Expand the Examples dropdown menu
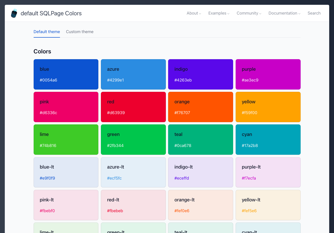The height and width of the screenshot is (233, 334). coord(219,13)
